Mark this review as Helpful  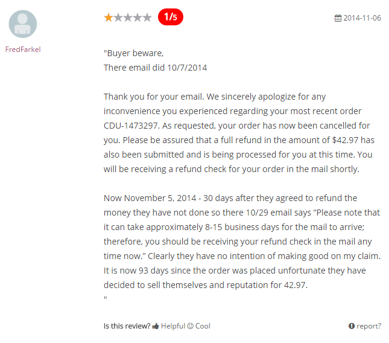pos(173,326)
